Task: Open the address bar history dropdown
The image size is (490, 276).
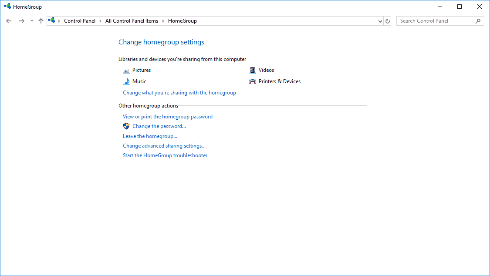Action: coord(380,21)
